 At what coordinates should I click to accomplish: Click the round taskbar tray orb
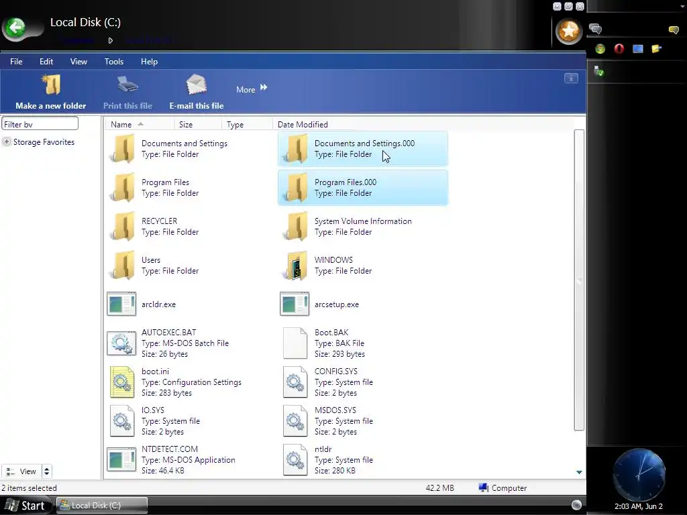pos(576,505)
